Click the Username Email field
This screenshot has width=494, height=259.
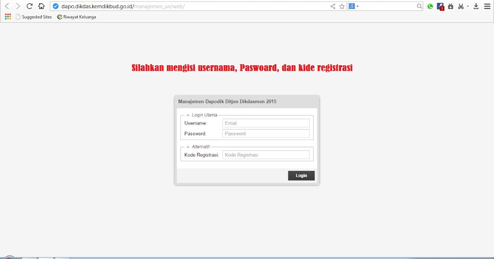click(266, 123)
